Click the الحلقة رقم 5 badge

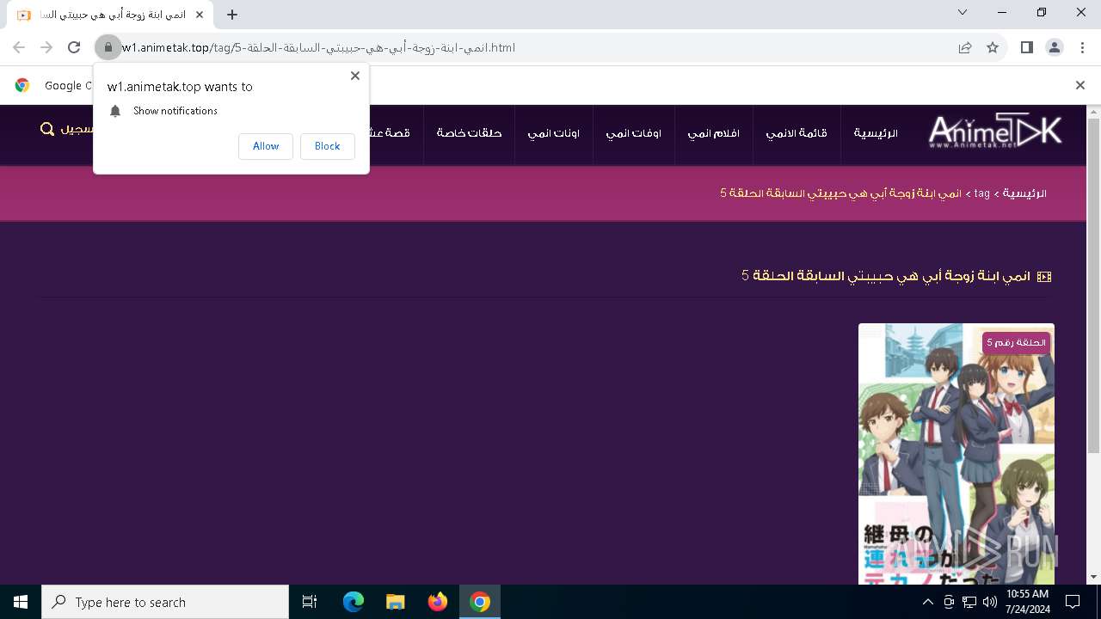[x=1017, y=342]
